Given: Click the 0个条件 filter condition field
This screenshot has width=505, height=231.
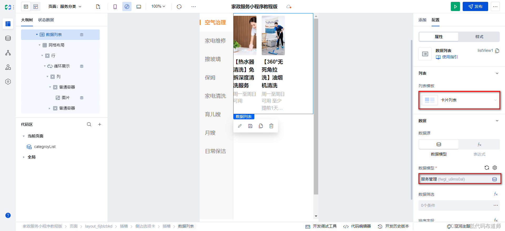Looking at the screenshot, I should 459,206.
